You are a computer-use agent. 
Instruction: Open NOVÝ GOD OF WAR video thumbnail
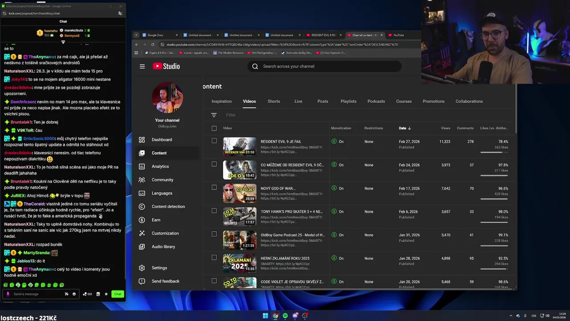[x=240, y=193]
